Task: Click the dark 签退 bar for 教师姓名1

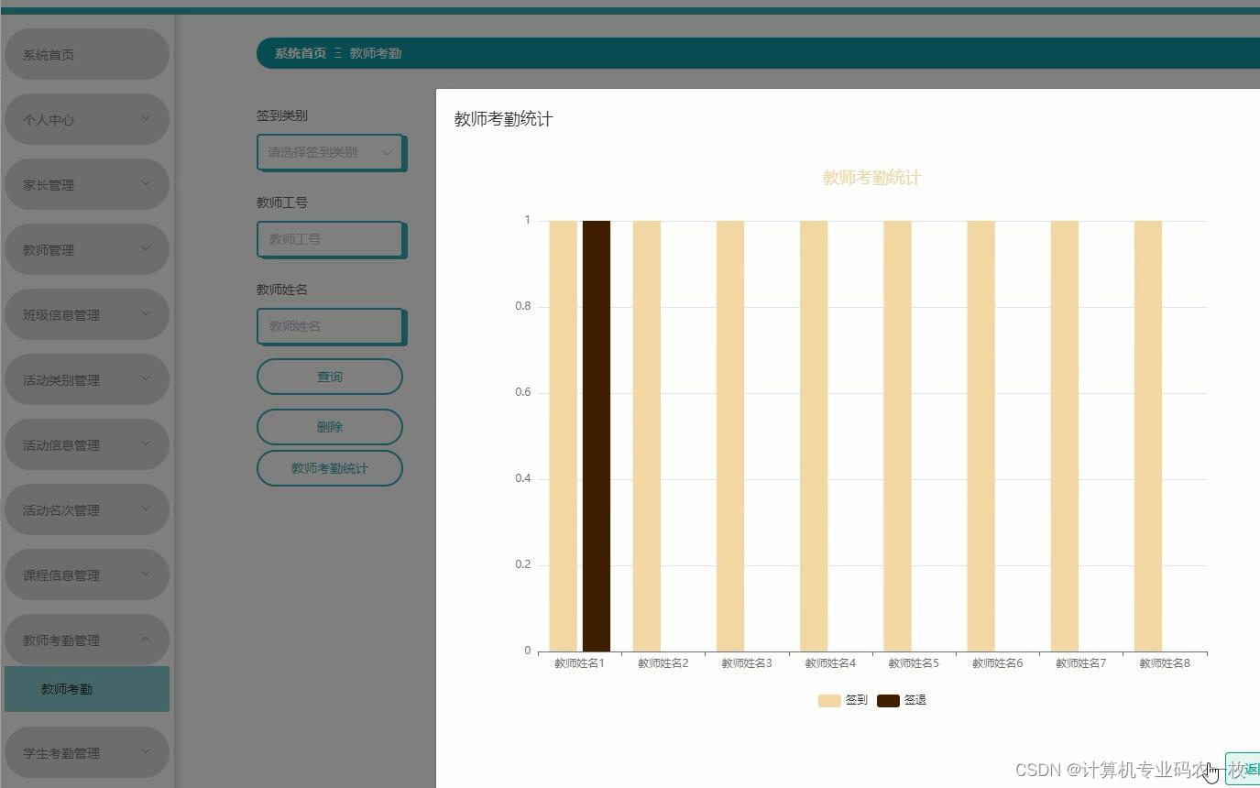Action: click(597, 436)
